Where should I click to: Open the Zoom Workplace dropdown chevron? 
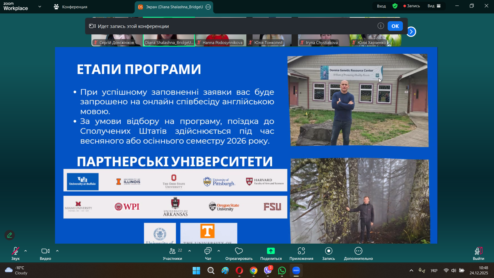40,6
